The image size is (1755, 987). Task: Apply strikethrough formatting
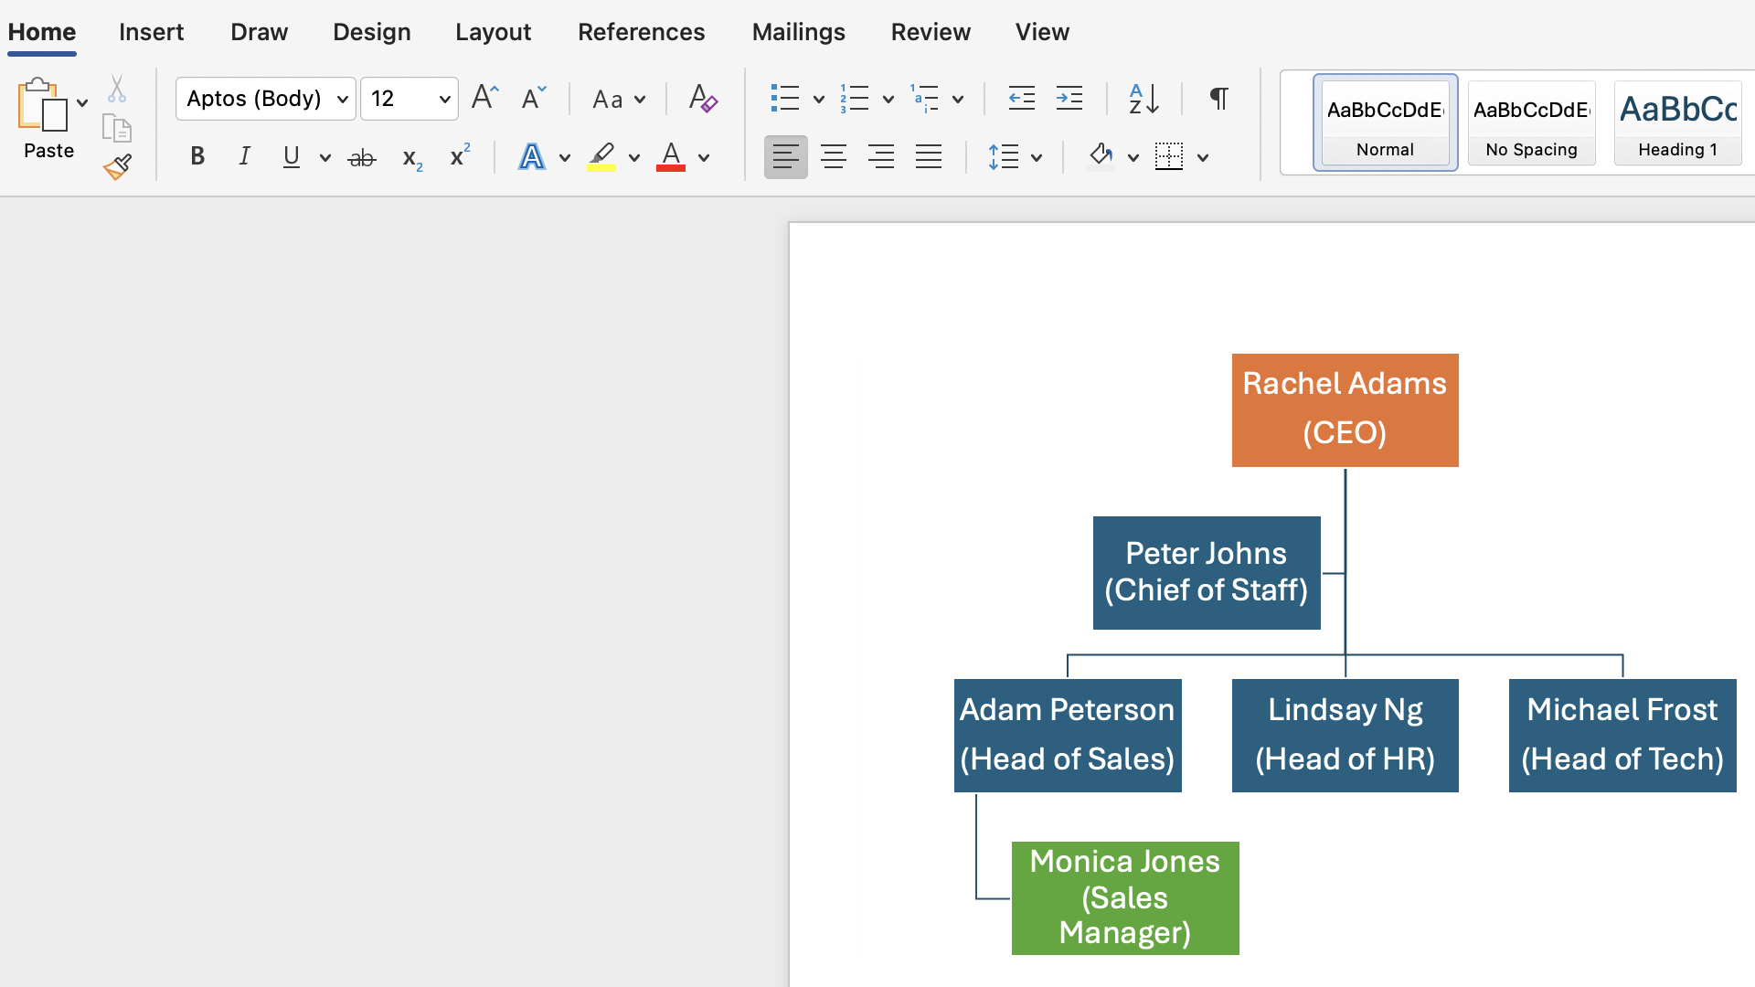(362, 156)
